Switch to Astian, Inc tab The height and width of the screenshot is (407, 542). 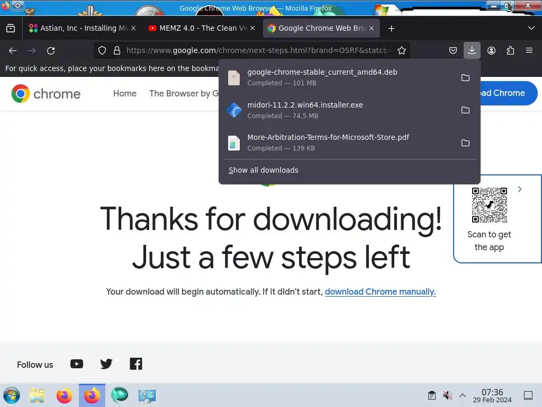pyautogui.click(x=82, y=28)
